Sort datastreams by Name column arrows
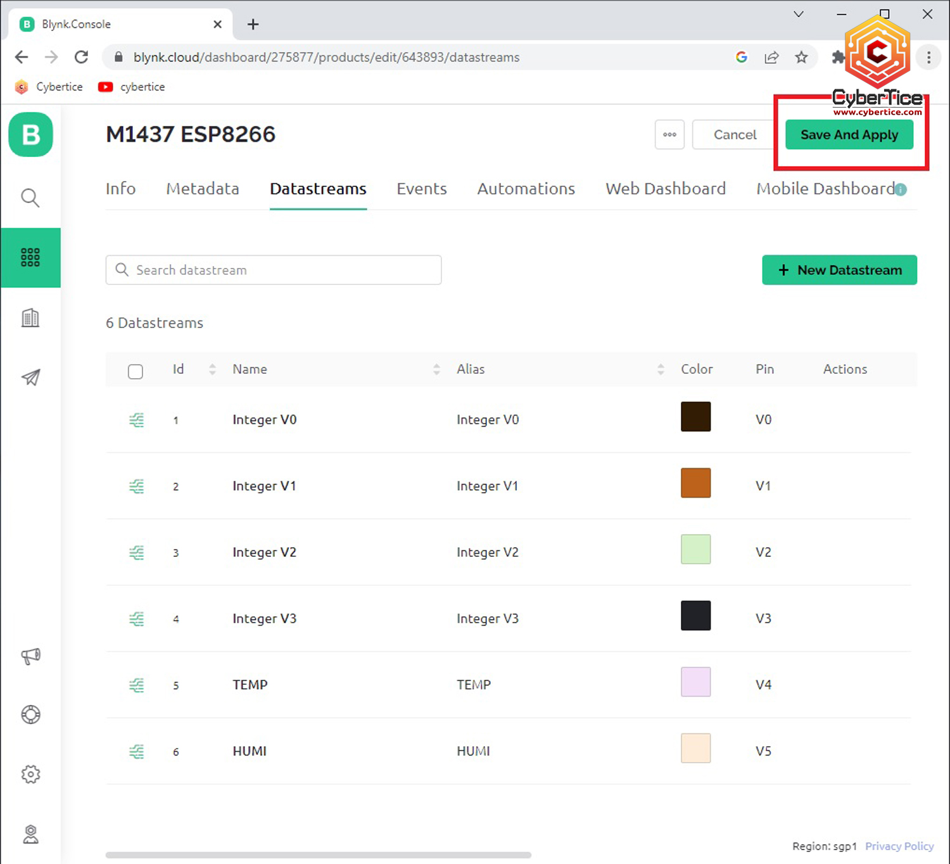This screenshot has height=864, width=950. pyautogui.click(x=436, y=369)
